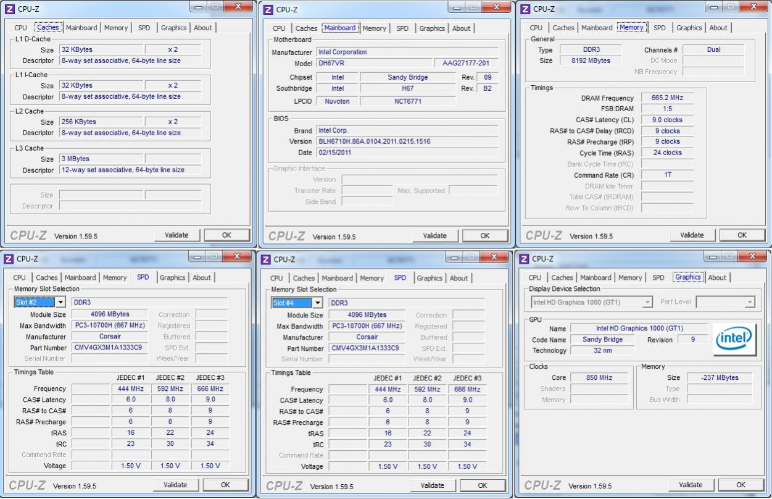Click GPU memory size -237 MBytes value
Screen dimensions: 772x499
720,378
